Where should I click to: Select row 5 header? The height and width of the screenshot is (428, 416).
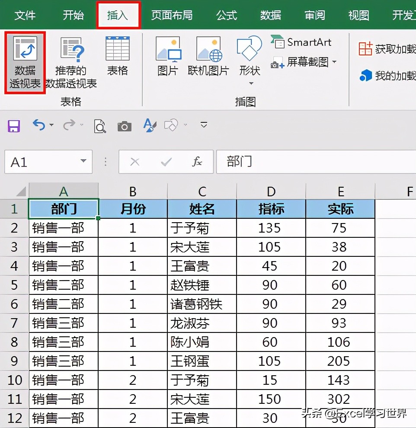(x=14, y=285)
